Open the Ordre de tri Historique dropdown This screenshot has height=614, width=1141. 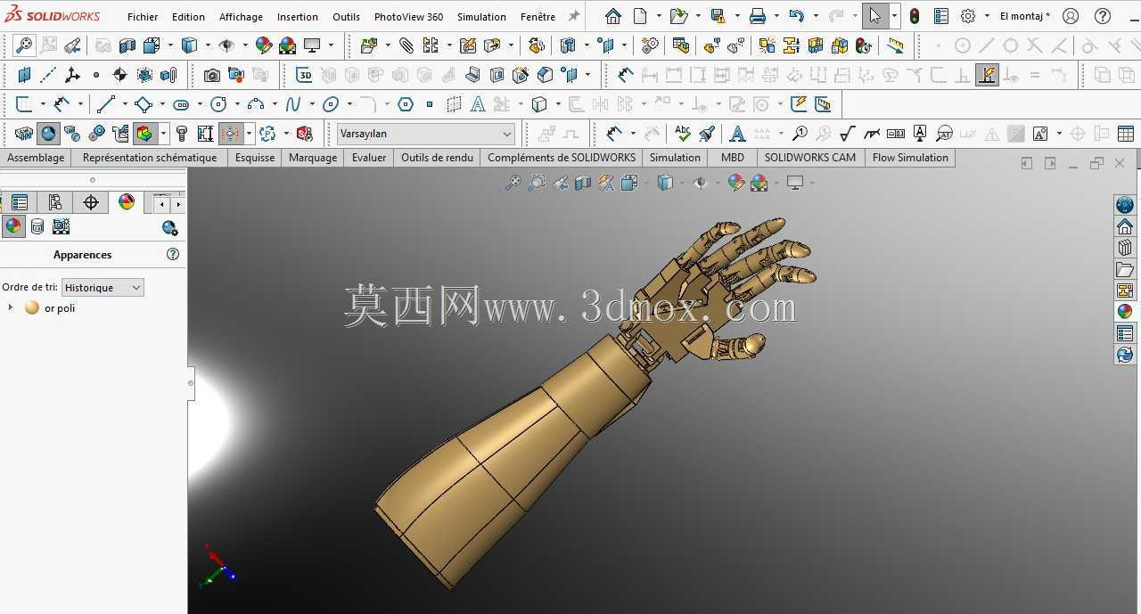[x=103, y=287]
